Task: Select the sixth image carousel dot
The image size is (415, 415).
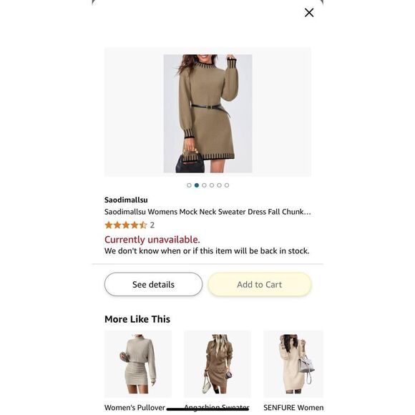Action: point(227,185)
